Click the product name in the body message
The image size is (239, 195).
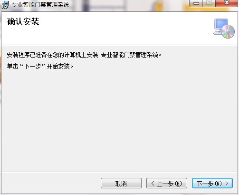tap(130, 55)
